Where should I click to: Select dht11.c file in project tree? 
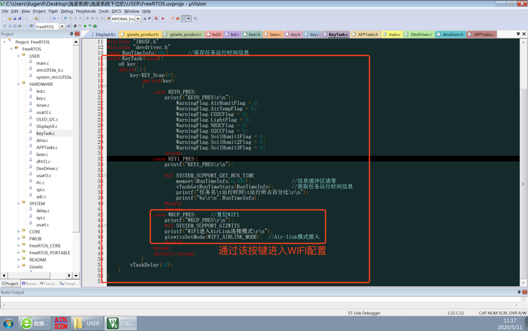pyautogui.click(x=43, y=162)
